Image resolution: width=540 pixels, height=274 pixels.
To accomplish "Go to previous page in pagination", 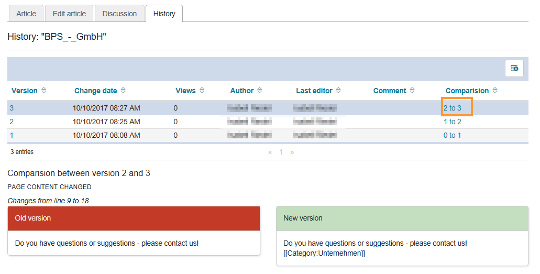I will (270, 152).
